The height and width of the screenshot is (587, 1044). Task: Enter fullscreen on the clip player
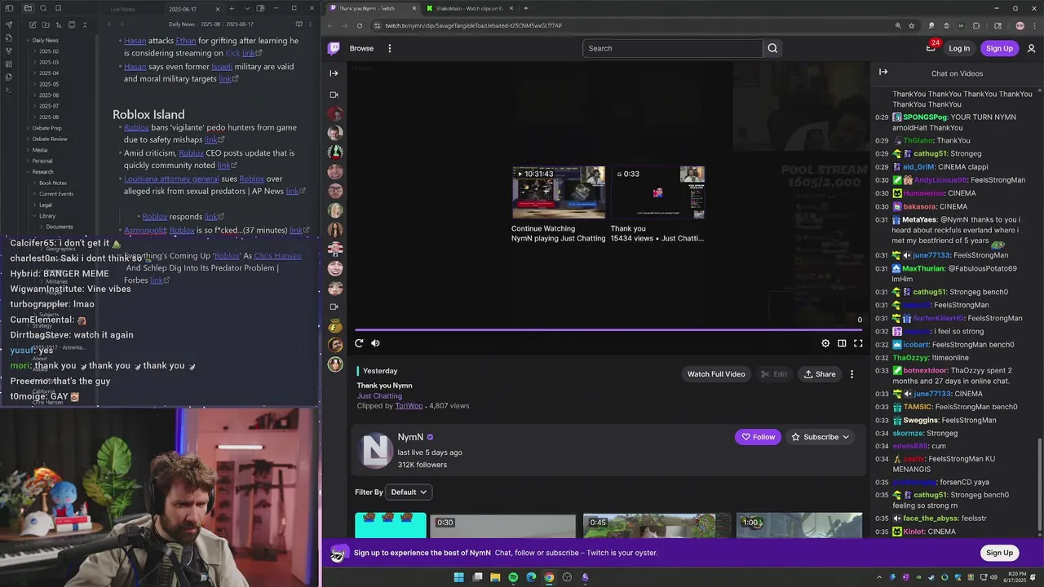tap(858, 343)
